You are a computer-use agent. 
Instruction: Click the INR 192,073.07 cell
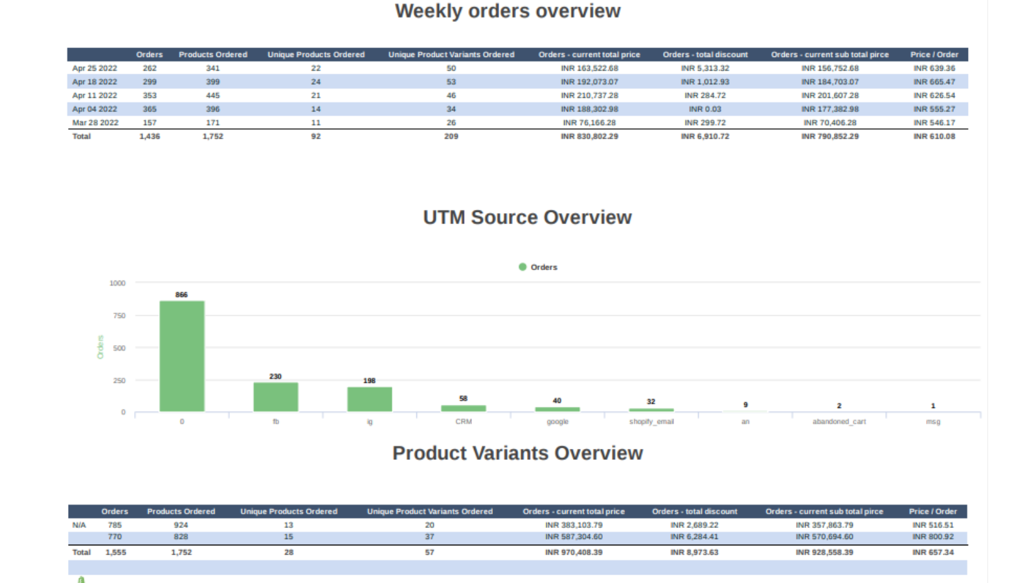tap(589, 82)
